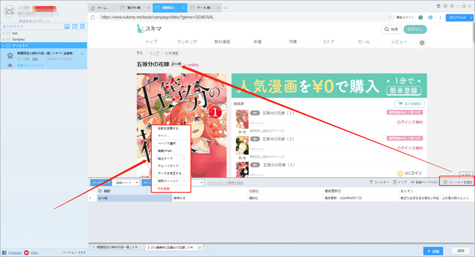475x257 pixels.
Task: Click the Facebook icon in footer
Action: click(x=4, y=252)
